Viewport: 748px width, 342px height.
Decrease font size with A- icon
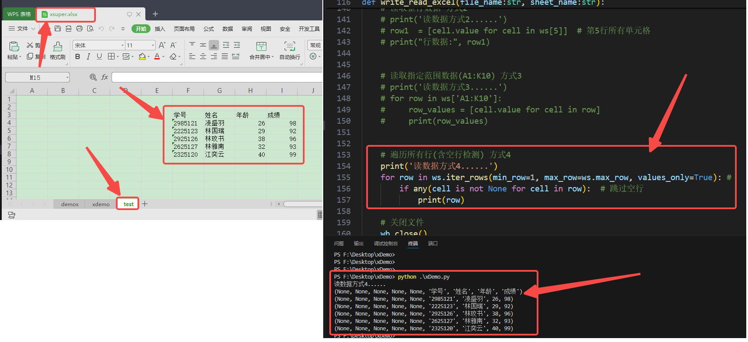coord(173,45)
